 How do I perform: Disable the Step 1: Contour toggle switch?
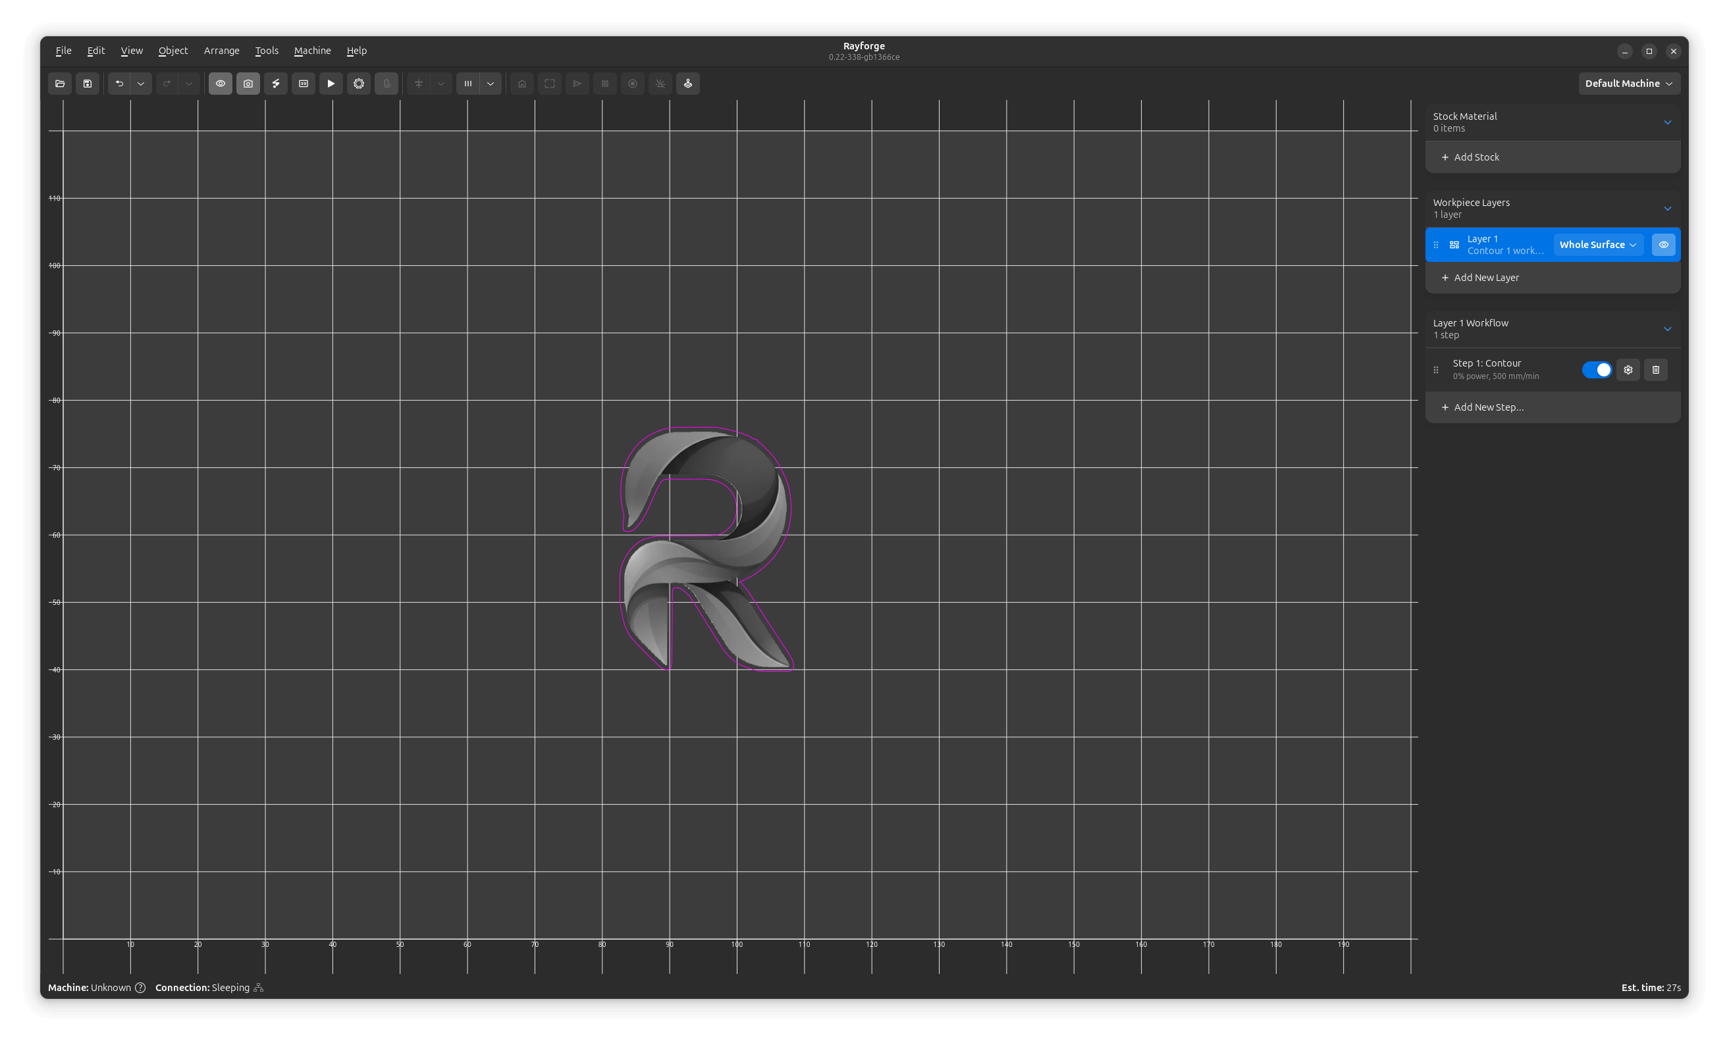click(x=1597, y=370)
